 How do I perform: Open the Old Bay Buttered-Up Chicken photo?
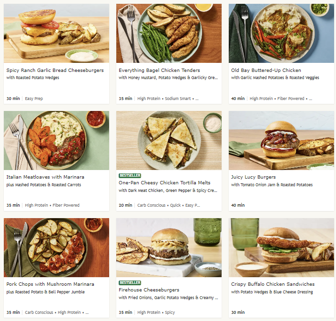tap(281, 33)
